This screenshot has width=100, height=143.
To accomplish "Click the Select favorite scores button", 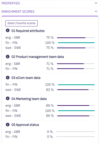I will tap(21, 23).
